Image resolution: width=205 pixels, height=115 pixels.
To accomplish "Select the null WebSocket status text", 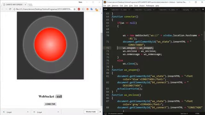I will tap(59, 96).
